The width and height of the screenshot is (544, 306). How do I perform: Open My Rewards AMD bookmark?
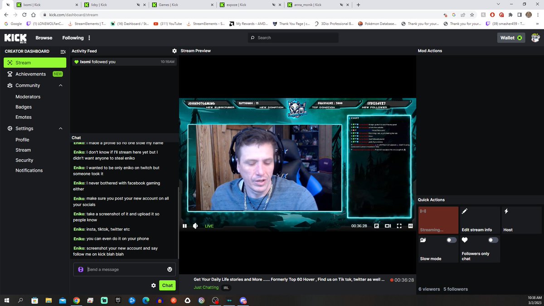(248, 24)
